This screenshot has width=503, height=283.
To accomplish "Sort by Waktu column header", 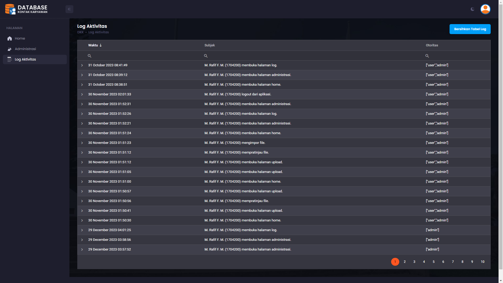I will (93, 45).
